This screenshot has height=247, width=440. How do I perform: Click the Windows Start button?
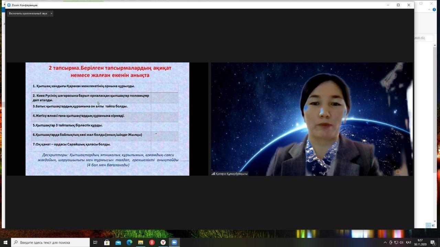[x=5, y=242]
